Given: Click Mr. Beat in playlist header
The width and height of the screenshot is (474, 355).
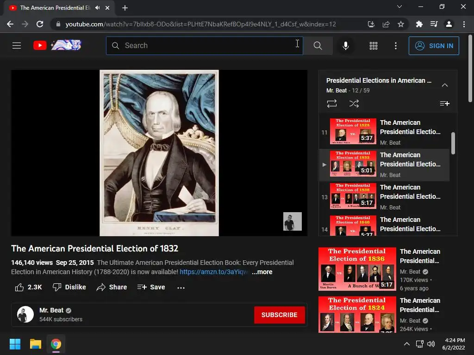Looking at the screenshot, I should coord(337,91).
